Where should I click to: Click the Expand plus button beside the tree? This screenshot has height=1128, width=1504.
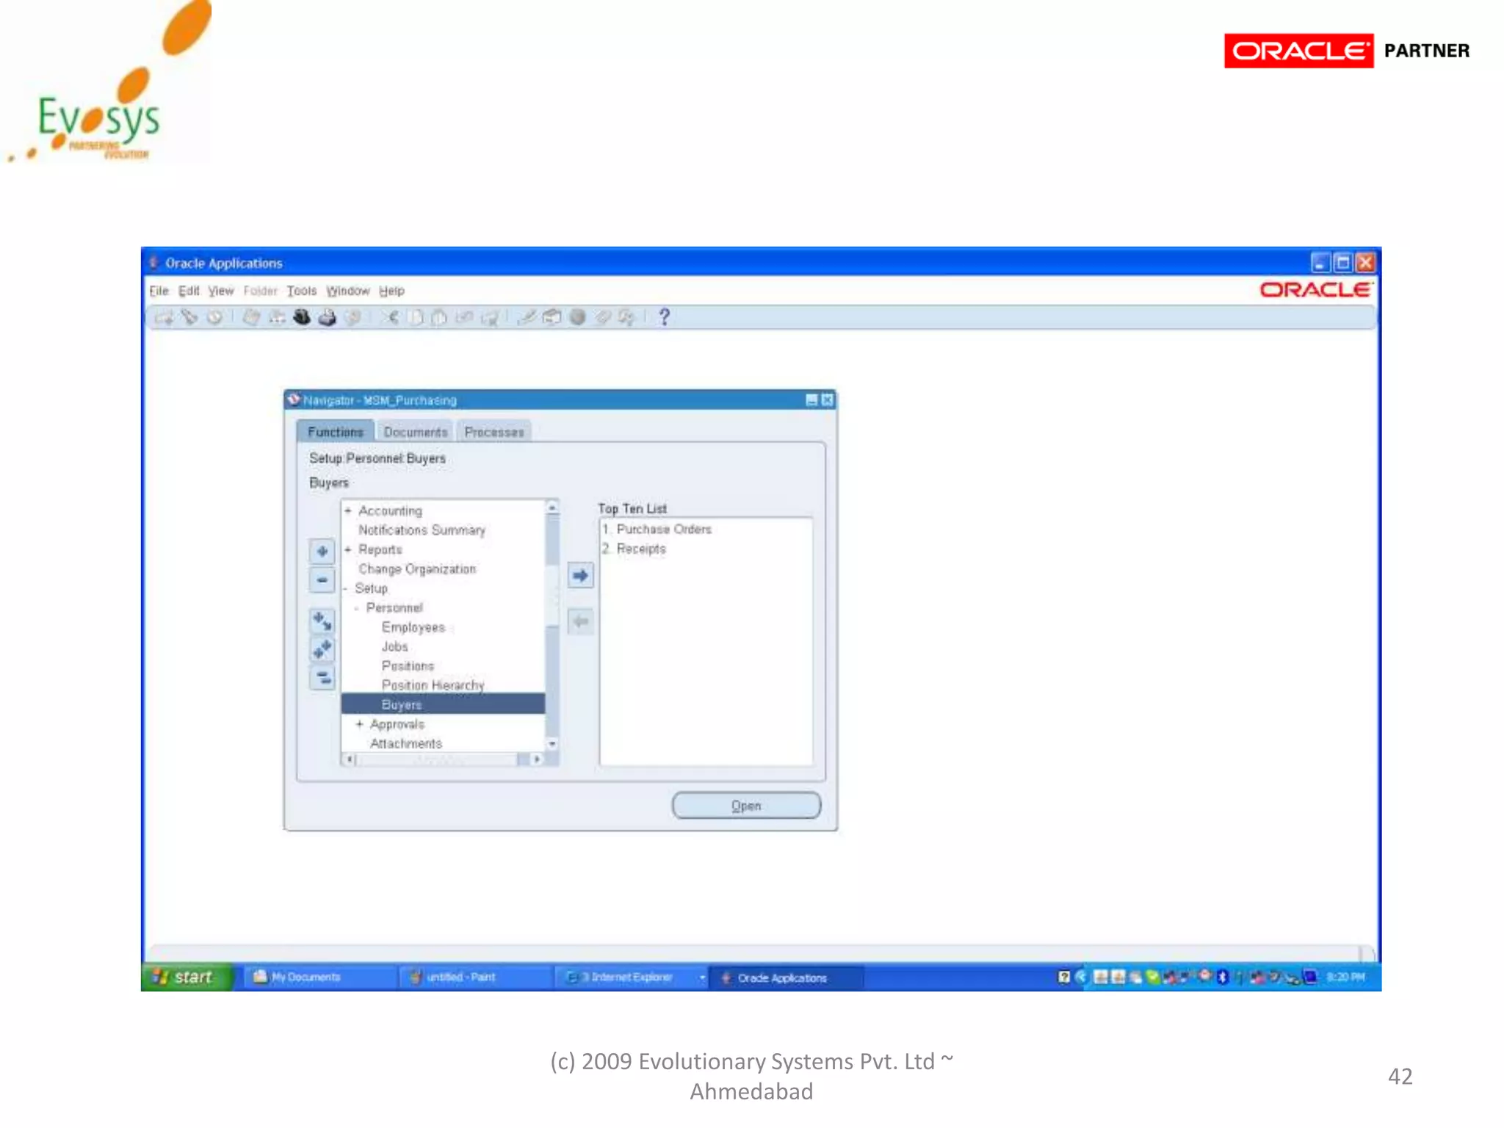pos(322,551)
